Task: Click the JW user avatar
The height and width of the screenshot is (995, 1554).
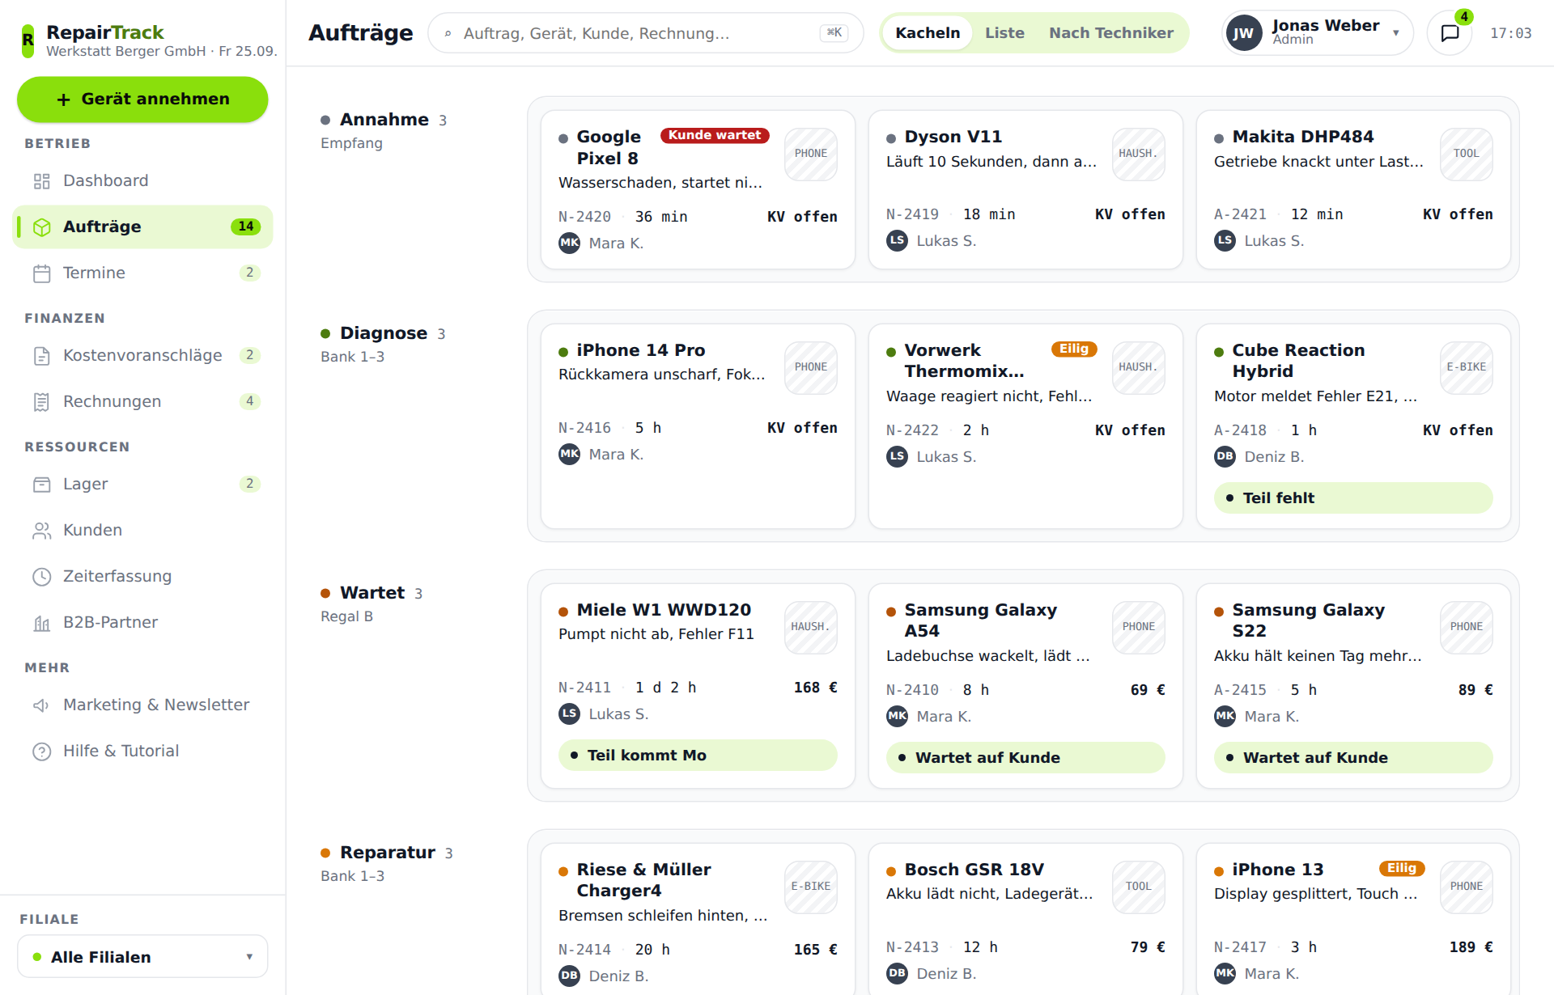Action: 1243,33
